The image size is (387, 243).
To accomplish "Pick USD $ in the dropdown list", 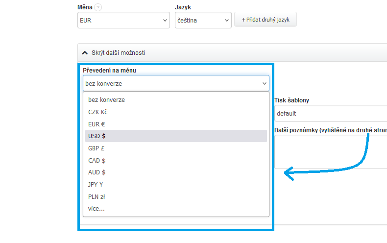I will coord(97,136).
